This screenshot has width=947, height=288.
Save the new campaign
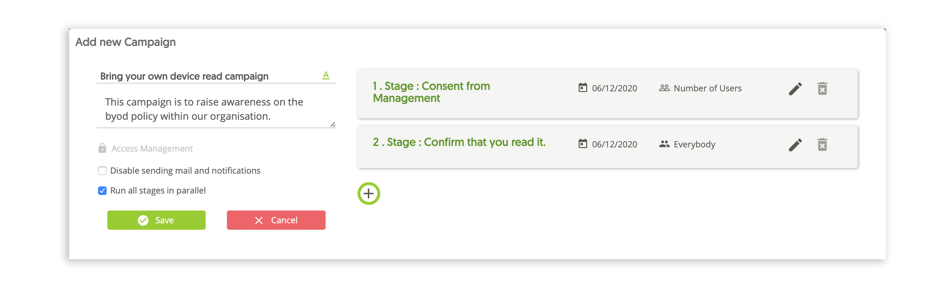(156, 220)
